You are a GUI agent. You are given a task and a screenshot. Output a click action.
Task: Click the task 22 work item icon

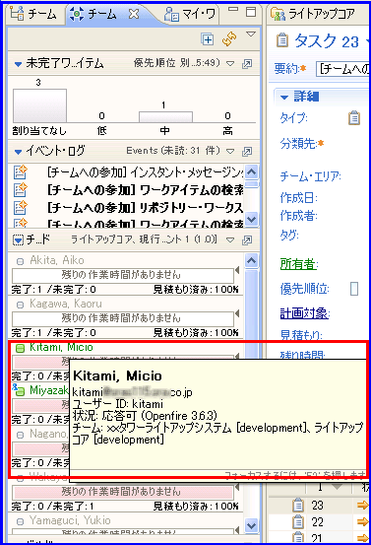[x=298, y=521]
